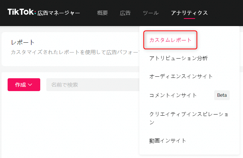
Task: Click the アナリティクス menu in the header
Action: [189, 13]
